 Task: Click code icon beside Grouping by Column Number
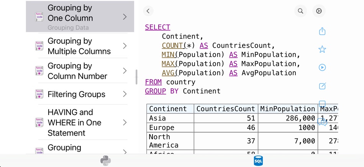tap(39, 71)
